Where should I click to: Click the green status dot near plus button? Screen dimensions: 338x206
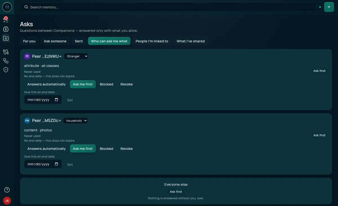[x=320, y=7]
